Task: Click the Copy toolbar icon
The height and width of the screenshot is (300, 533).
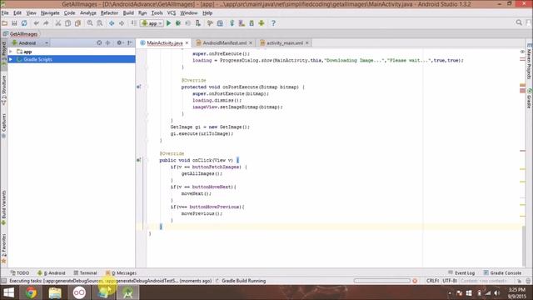Action: coord(68,23)
